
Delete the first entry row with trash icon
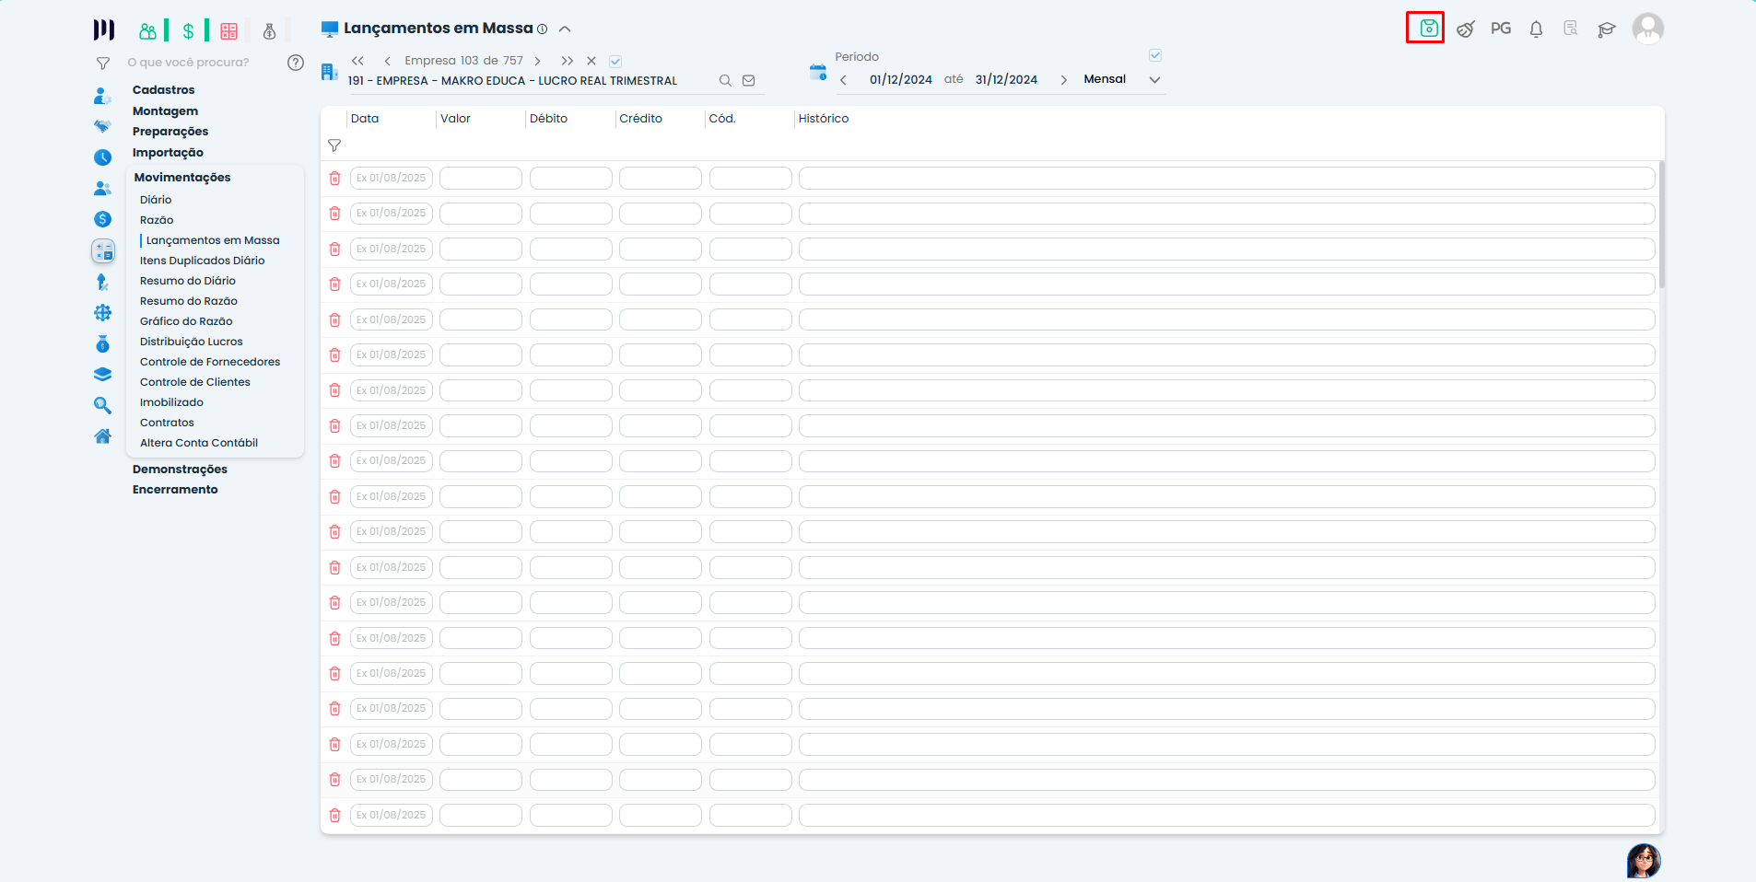334,179
